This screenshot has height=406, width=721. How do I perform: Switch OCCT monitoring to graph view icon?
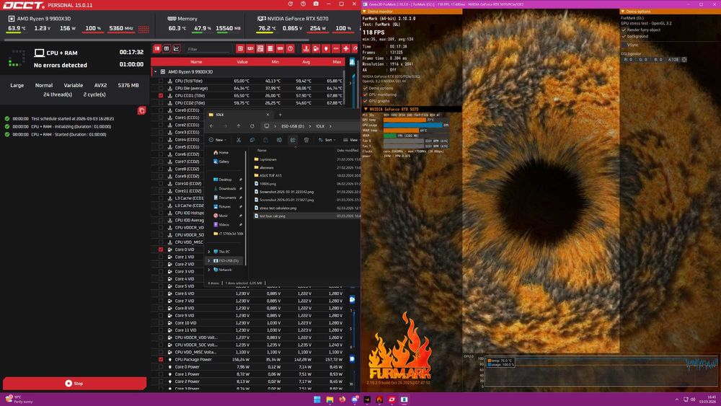[176, 48]
